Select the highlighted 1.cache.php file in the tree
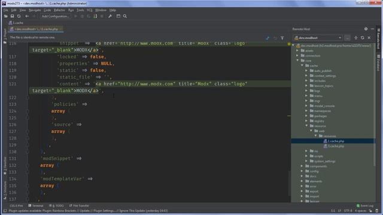This screenshot has height=215, width=383. click(x=333, y=141)
